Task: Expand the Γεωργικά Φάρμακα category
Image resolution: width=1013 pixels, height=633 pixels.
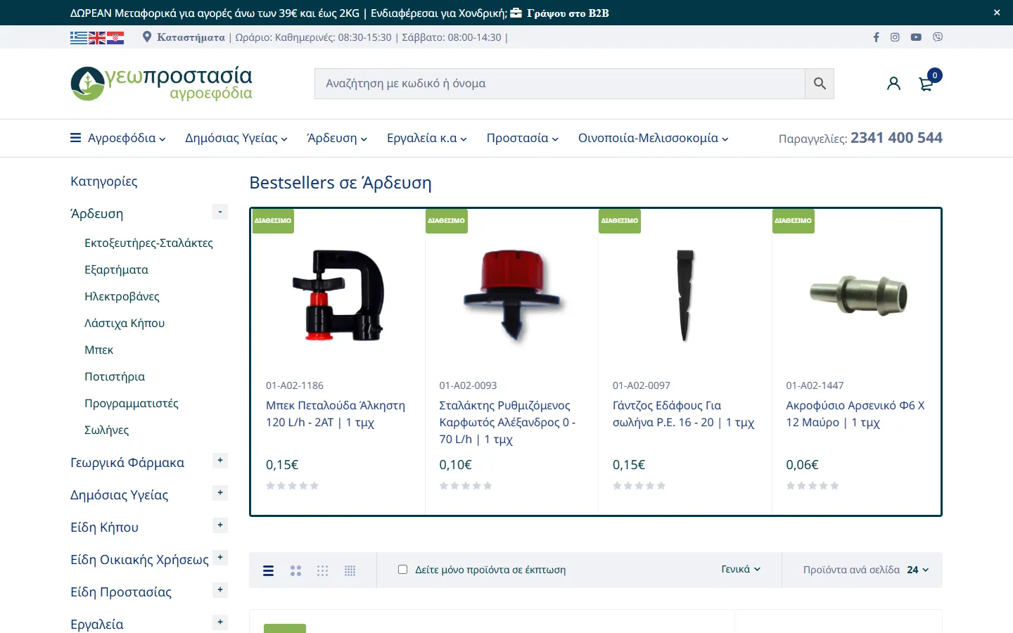Action: 220,461
